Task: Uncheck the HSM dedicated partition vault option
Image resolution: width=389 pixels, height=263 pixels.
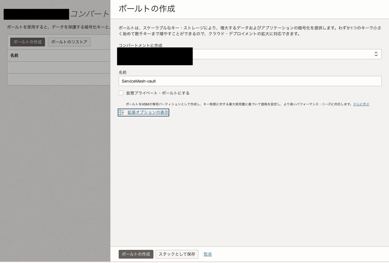Action: (121, 93)
